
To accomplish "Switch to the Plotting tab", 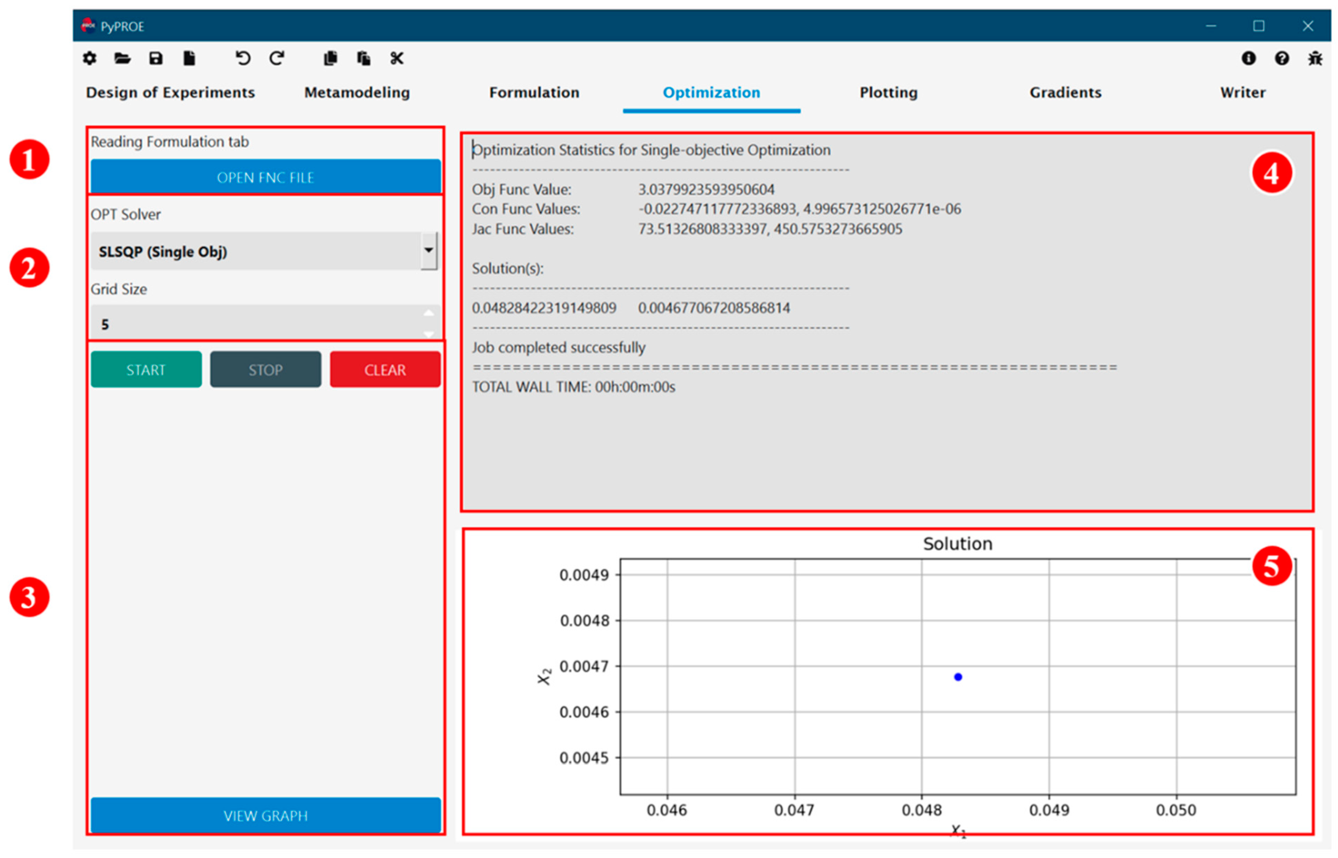I will 889,93.
